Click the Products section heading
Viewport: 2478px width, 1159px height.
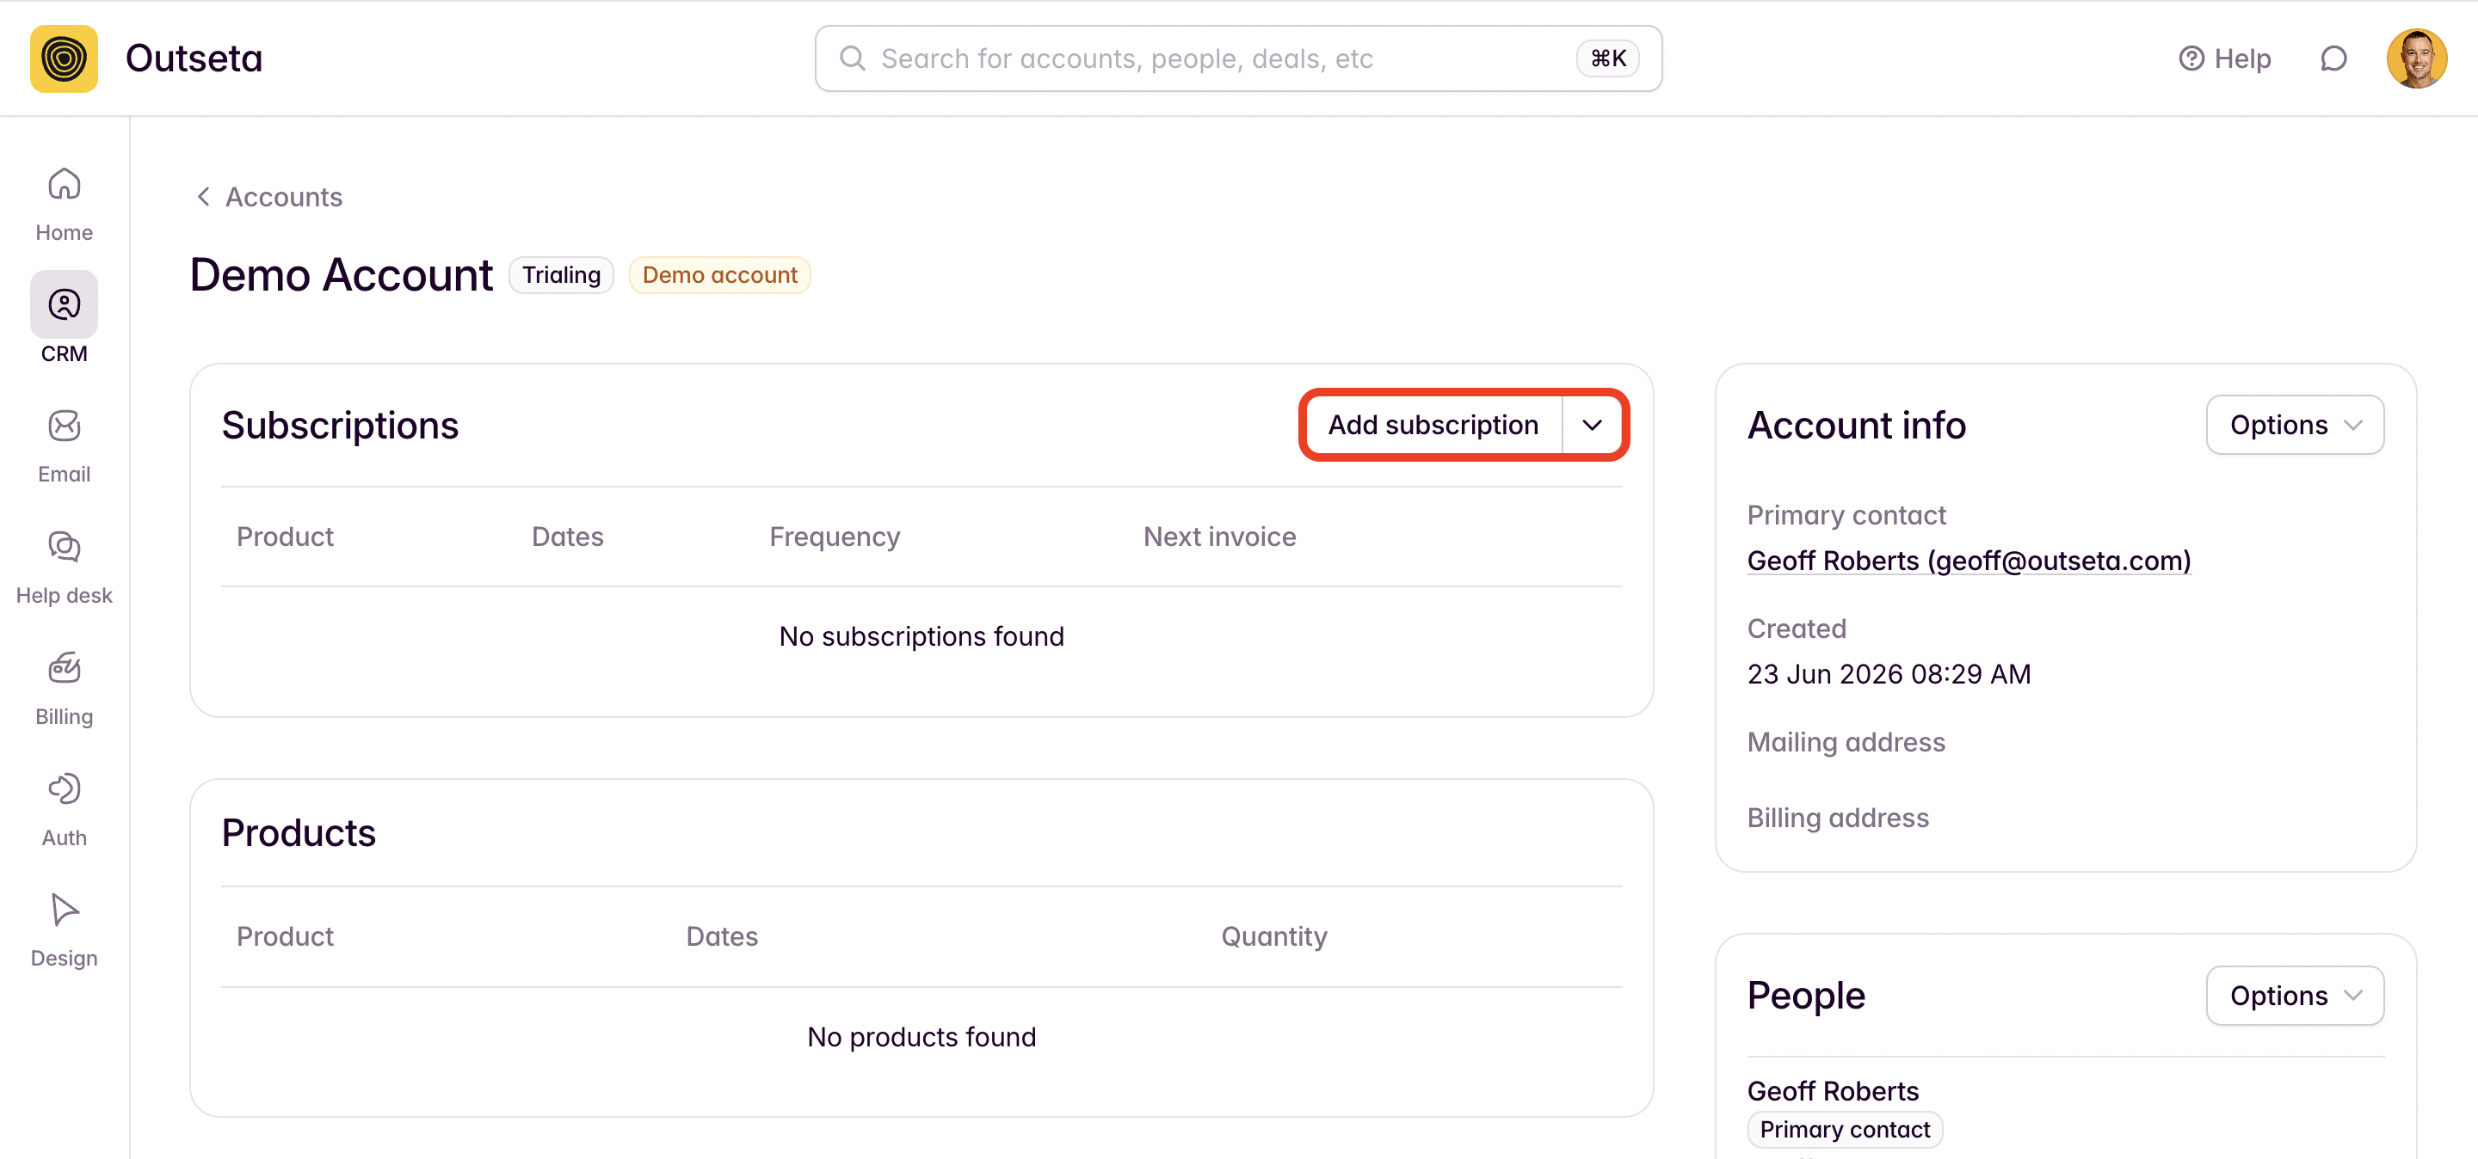tap(299, 832)
